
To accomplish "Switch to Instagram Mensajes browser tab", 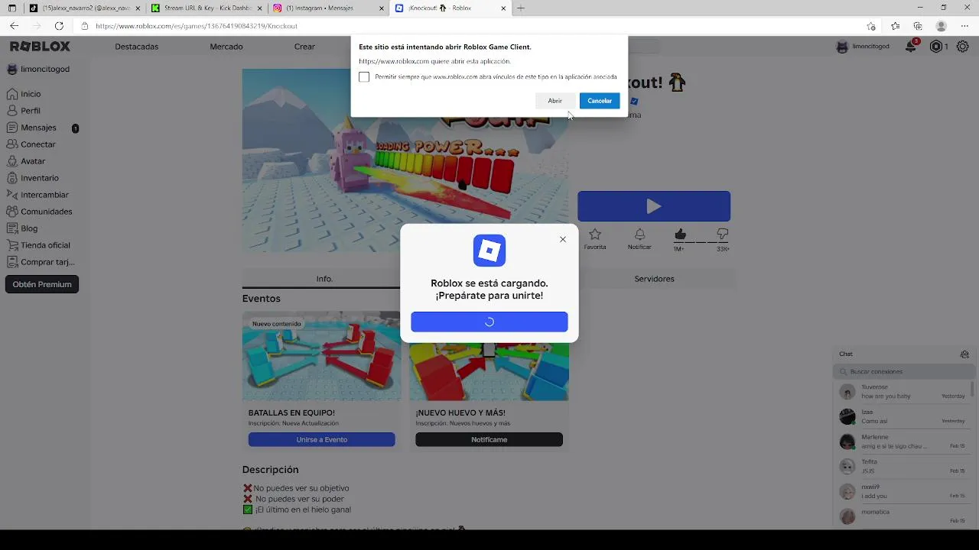I will pos(327,8).
